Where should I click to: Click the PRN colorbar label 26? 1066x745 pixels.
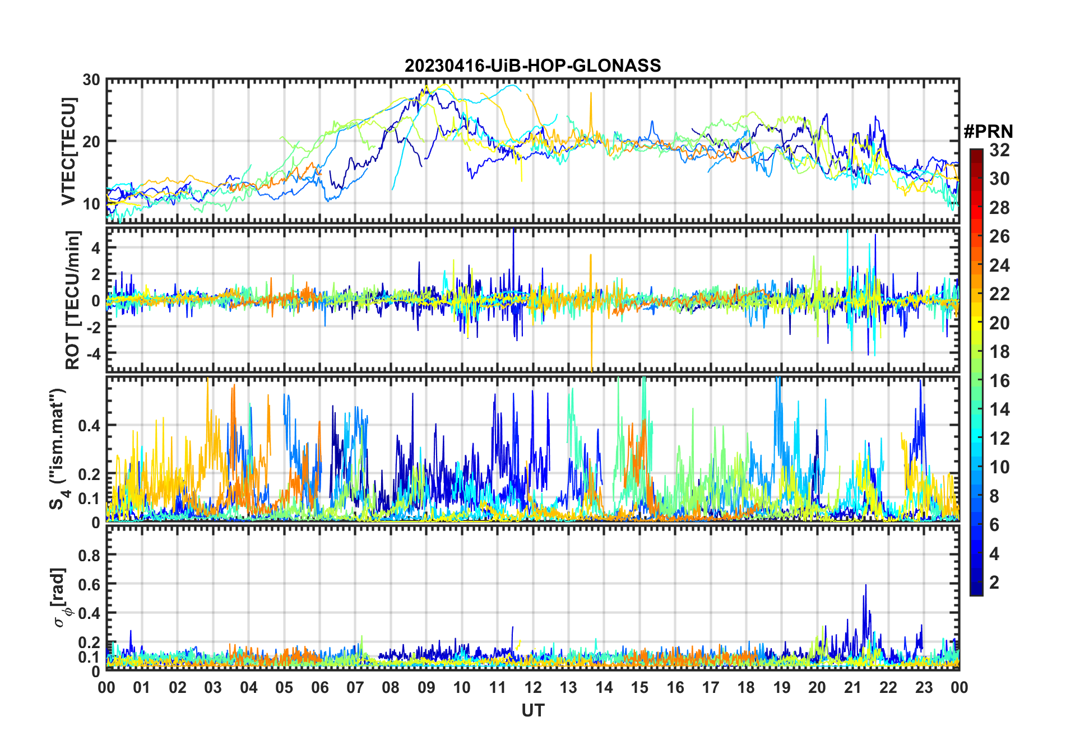(999, 236)
